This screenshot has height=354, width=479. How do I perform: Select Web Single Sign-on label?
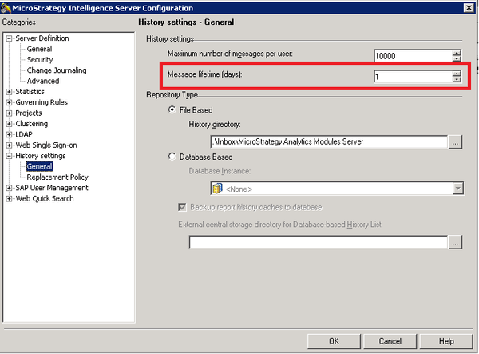(x=46, y=145)
